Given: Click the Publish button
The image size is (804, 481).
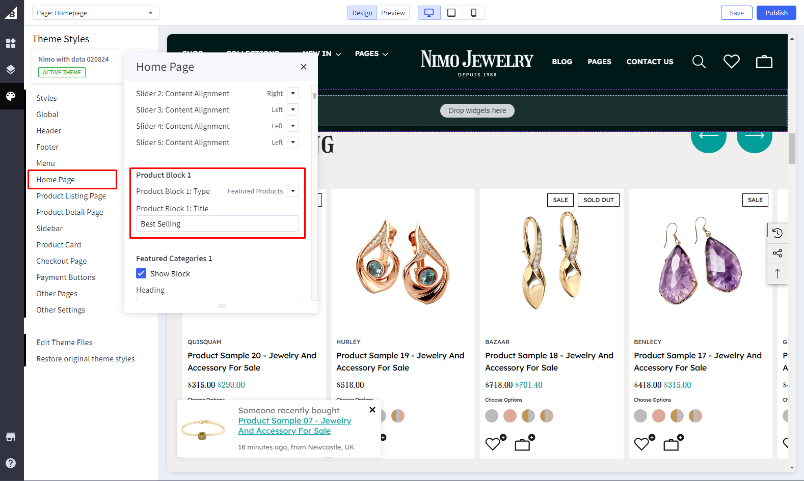Looking at the screenshot, I should (776, 13).
